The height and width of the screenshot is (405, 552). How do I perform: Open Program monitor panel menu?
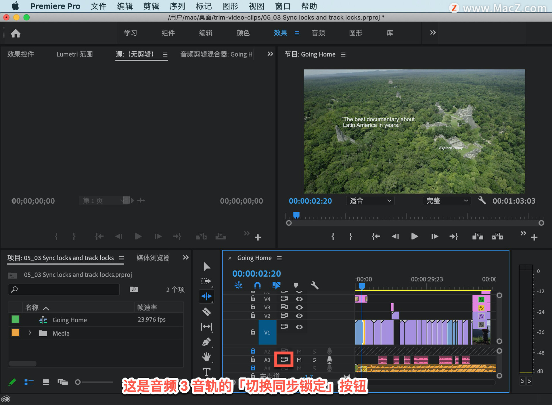click(x=343, y=54)
